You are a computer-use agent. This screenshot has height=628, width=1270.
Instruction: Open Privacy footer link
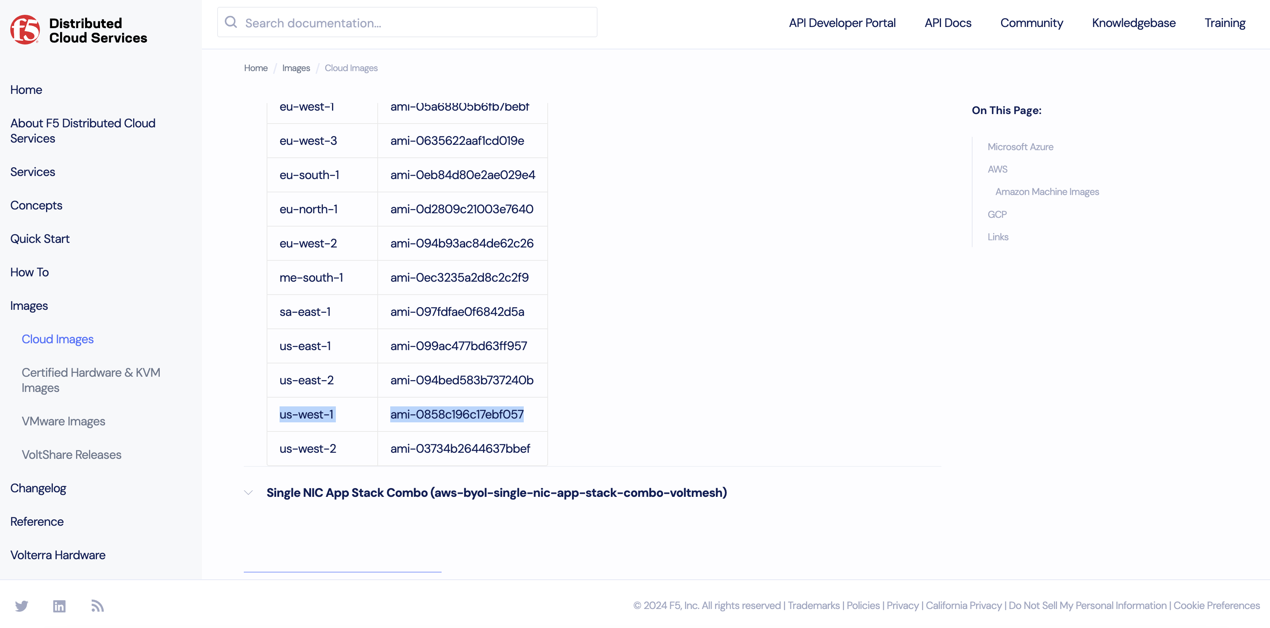tap(903, 606)
